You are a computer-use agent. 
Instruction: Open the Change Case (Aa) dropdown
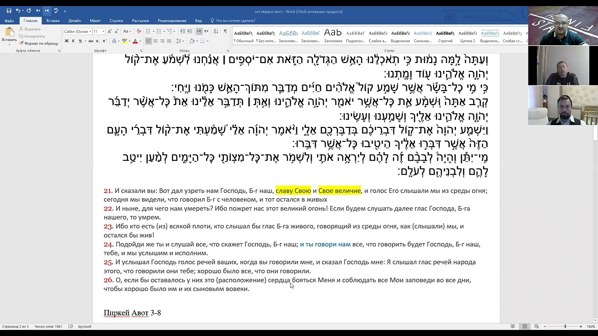pyautogui.click(x=127, y=31)
